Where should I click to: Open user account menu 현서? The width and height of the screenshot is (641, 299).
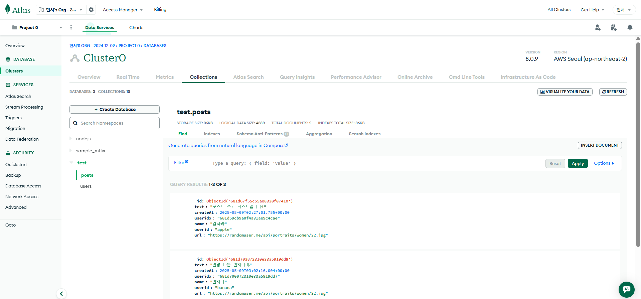coord(624,10)
